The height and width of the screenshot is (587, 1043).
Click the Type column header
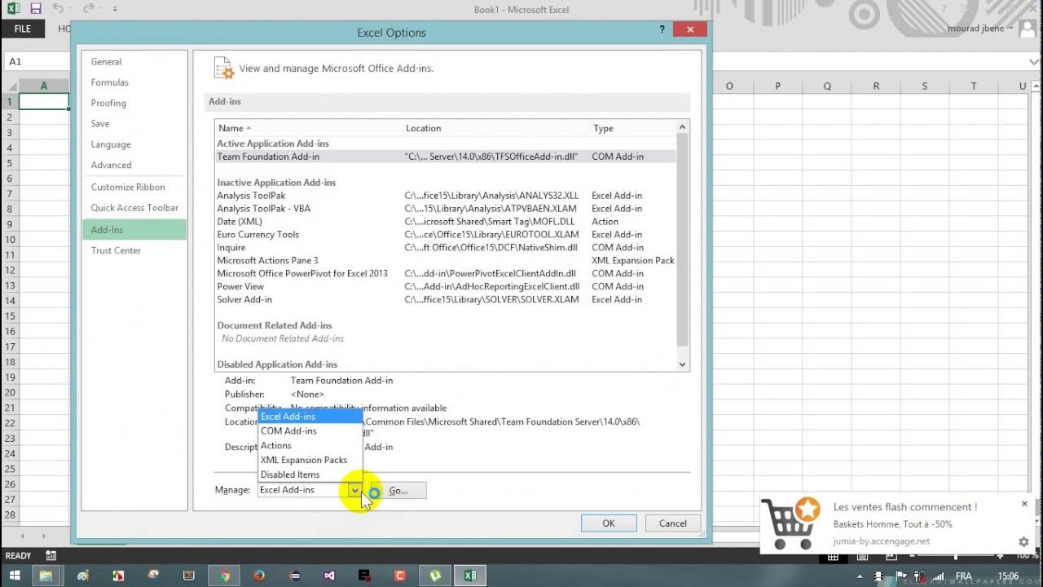tap(632, 128)
